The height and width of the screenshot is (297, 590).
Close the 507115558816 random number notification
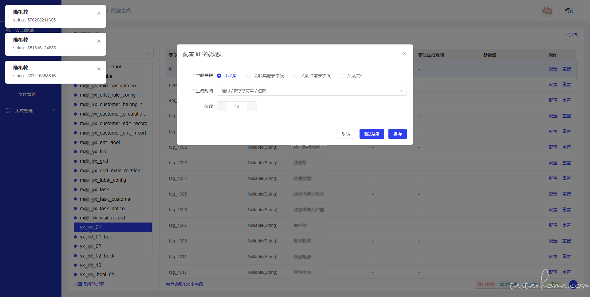click(99, 69)
